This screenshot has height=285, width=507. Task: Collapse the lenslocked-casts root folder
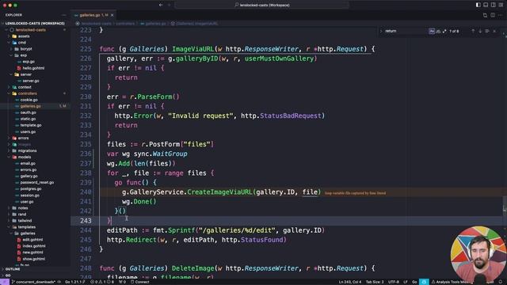pyautogui.click(x=30, y=30)
